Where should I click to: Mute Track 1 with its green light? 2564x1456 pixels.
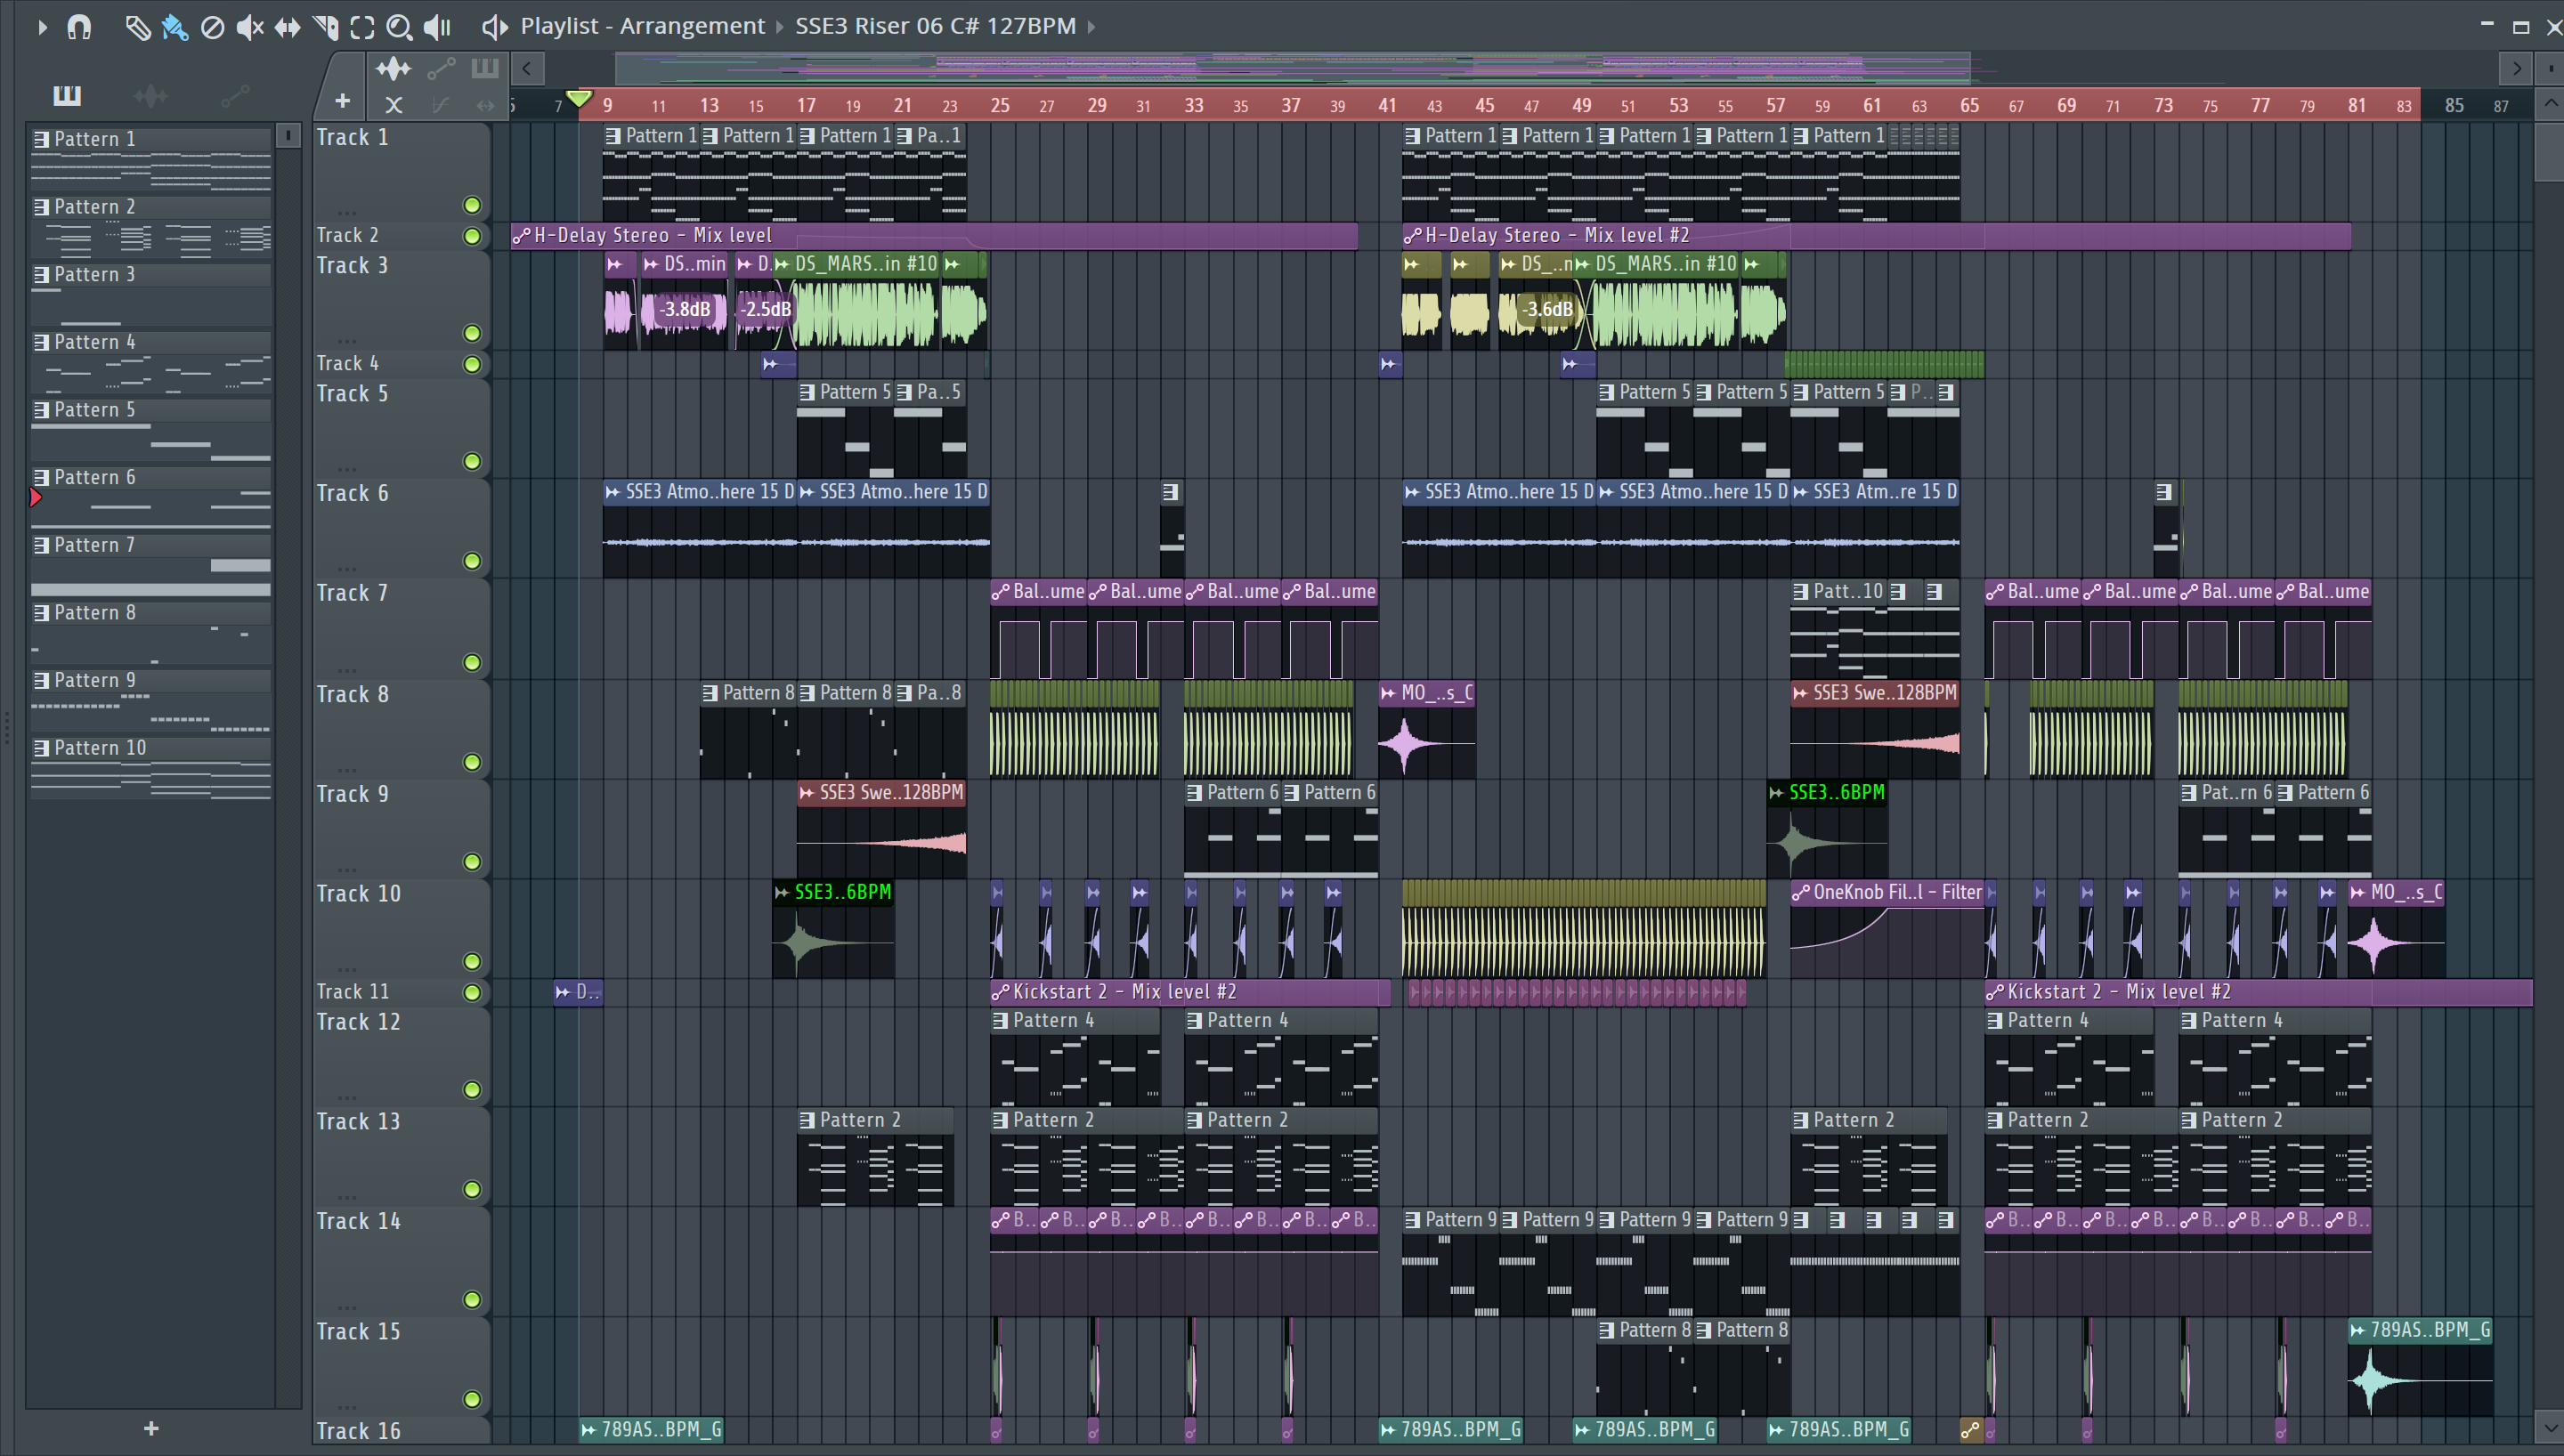(x=472, y=205)
